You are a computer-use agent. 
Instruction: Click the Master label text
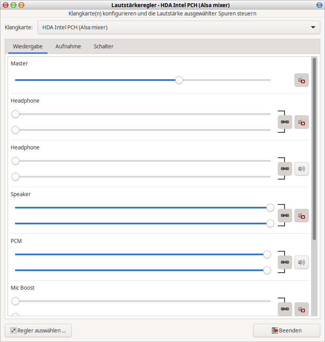[19, 63]
